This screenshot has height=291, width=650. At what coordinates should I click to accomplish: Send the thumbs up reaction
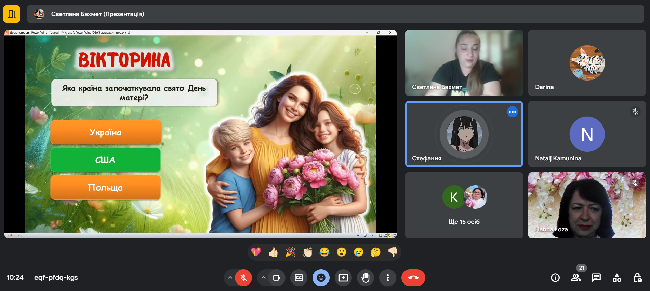273,252
